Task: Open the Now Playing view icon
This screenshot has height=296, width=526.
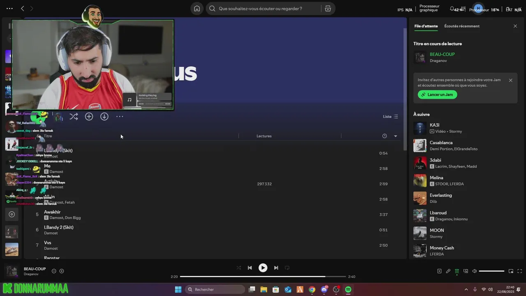Action: tap(439, 271)
